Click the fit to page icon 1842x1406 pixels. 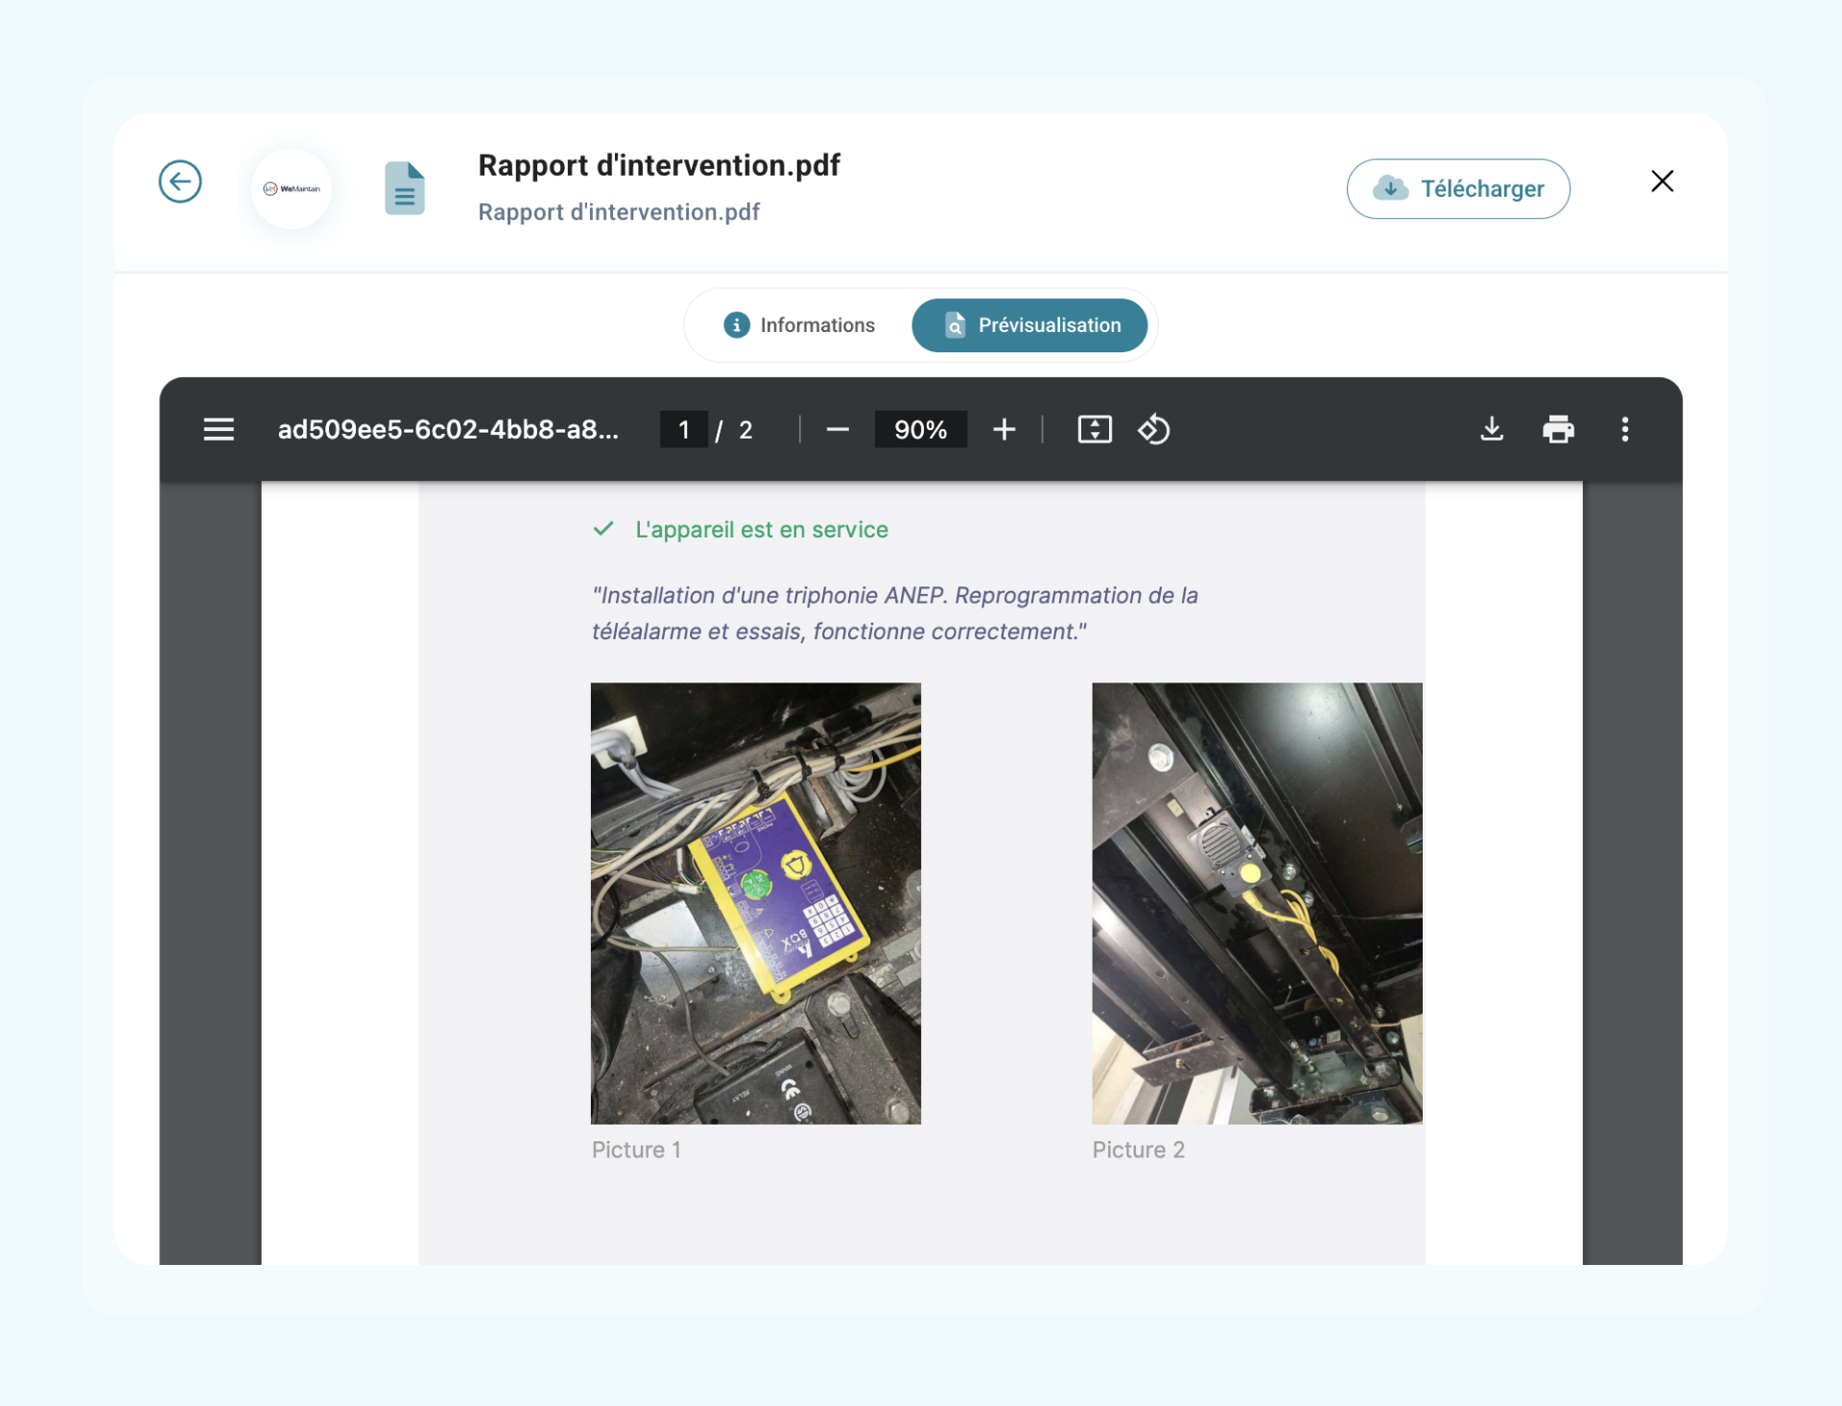1095,429
